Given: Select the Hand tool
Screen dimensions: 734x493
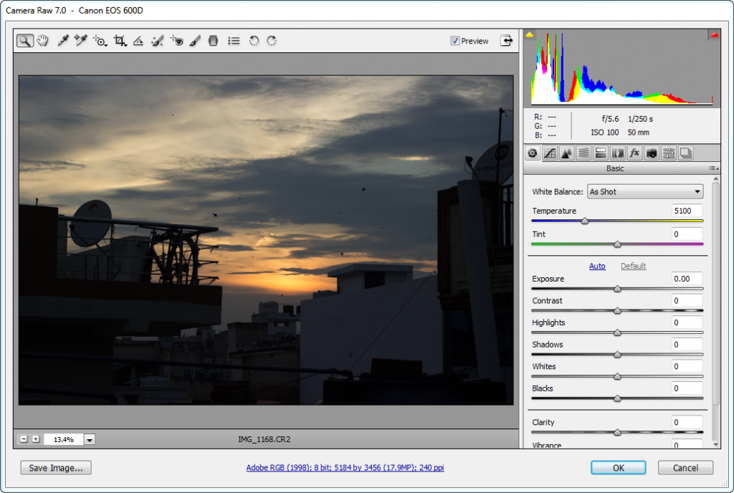Looking at the screenshot, I should [x=43, y=41].
